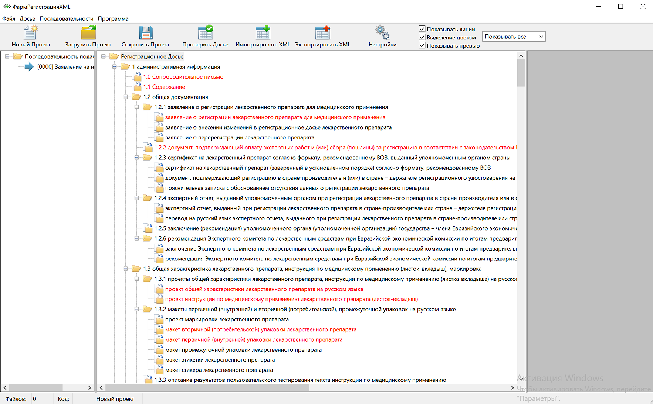Screen dimensions: 653x404
Task: Select the 1.0 Сопроводительное письмо item
Action: click(x=183, y=77)
